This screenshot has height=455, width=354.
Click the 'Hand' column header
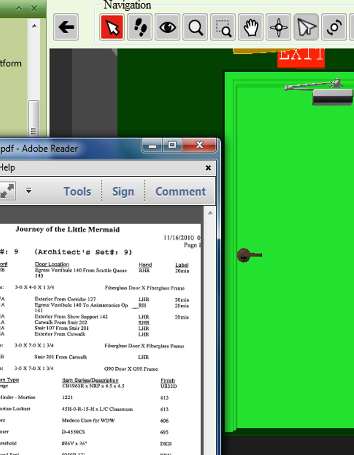[145, 265]
